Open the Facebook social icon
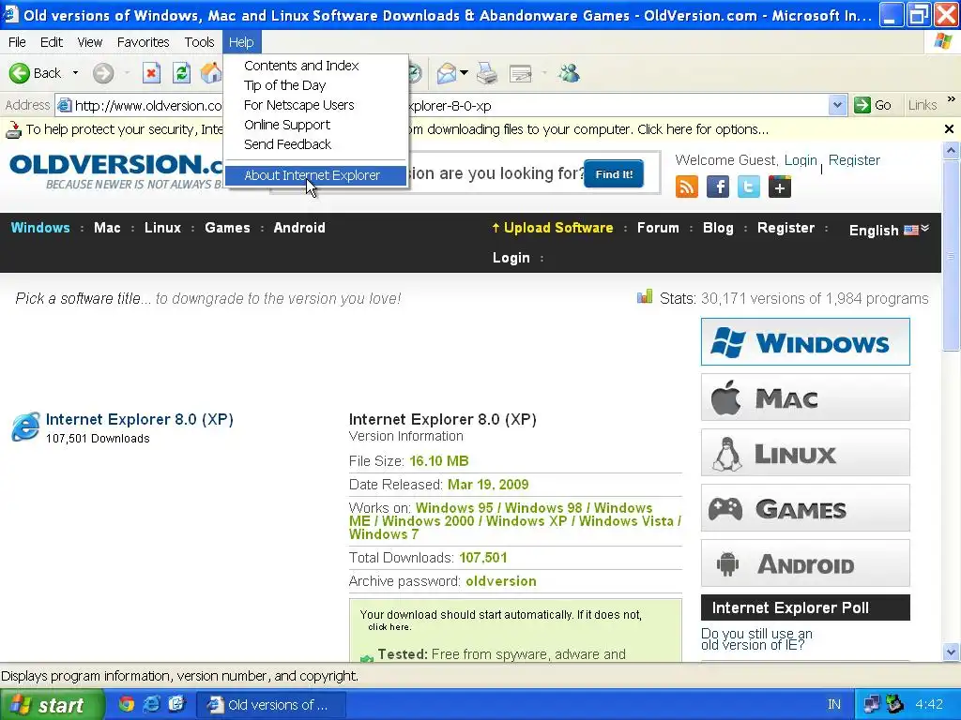Image resolution: width=961 pixels, height=720 pixels. click(x=718, y=187)
